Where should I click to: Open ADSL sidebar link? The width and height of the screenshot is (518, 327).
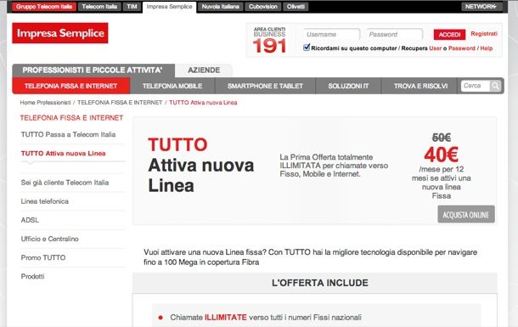30,220
